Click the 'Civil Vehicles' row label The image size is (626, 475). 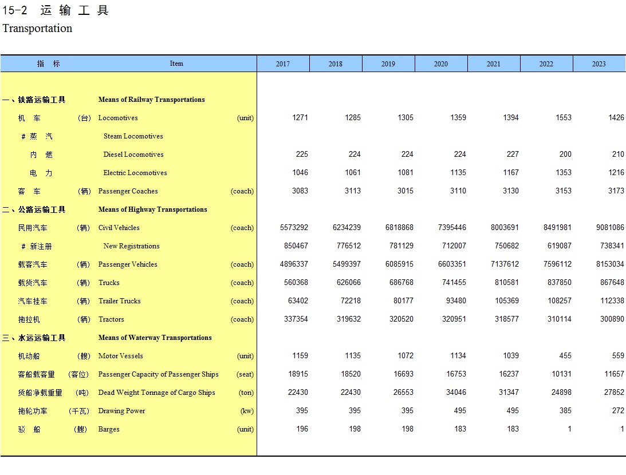(x=119, y=228)
